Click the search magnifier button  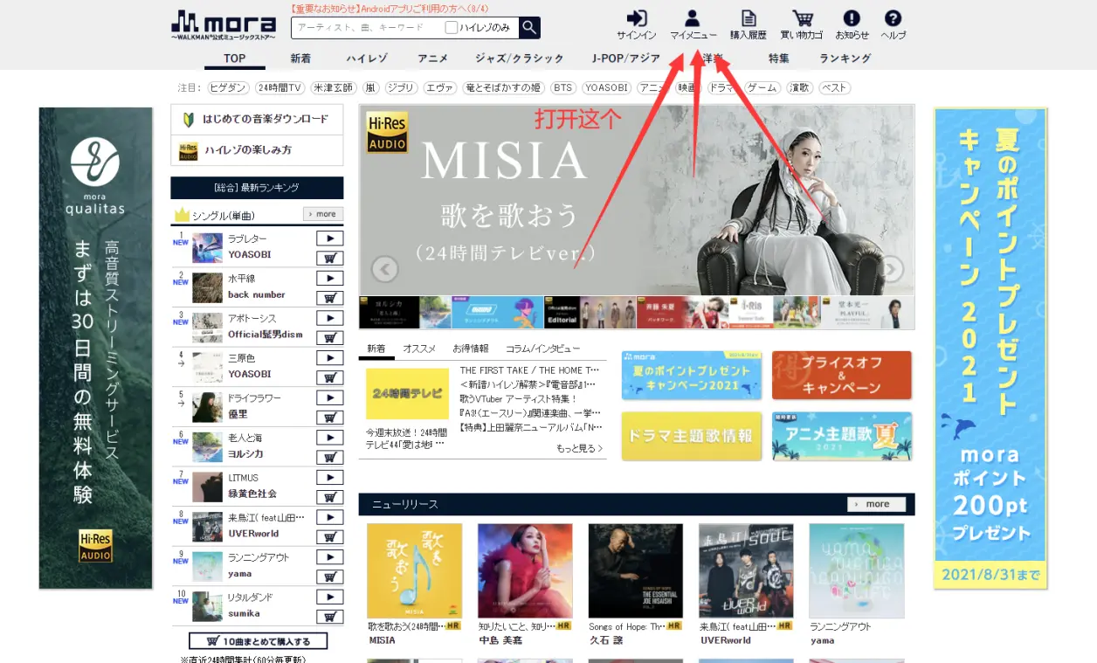[x=529, y=28]
